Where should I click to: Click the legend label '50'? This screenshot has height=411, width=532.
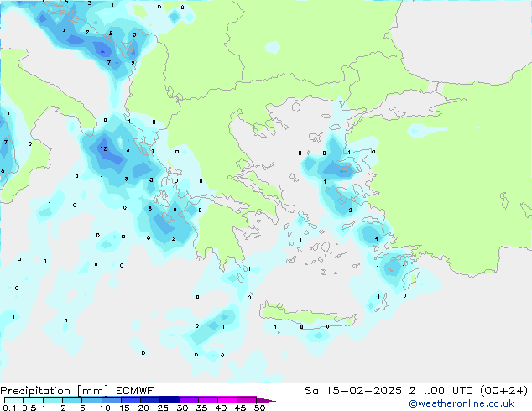pyautogui.click(x=259, y=408)
